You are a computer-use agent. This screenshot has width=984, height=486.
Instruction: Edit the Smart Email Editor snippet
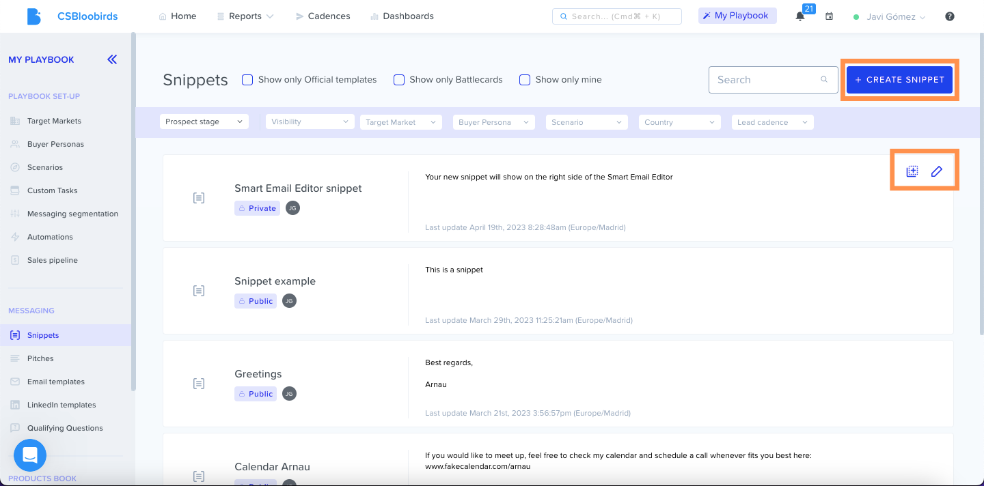click(937, 171)
